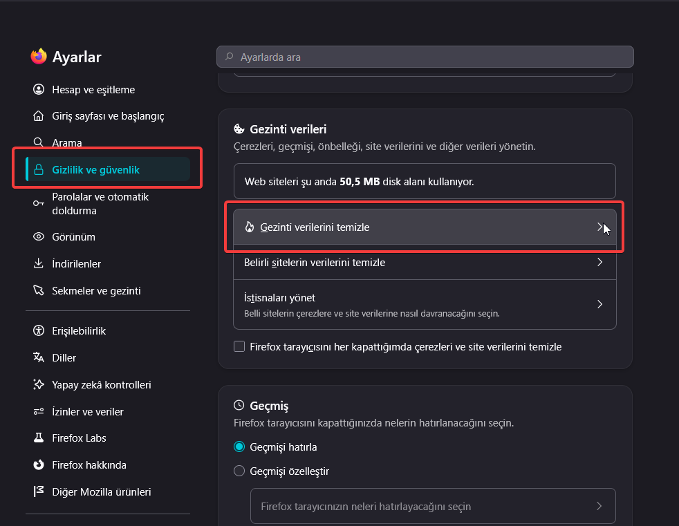Open Firefox hakkında page
Screen dimensions: 679x526
pos(108,464)
